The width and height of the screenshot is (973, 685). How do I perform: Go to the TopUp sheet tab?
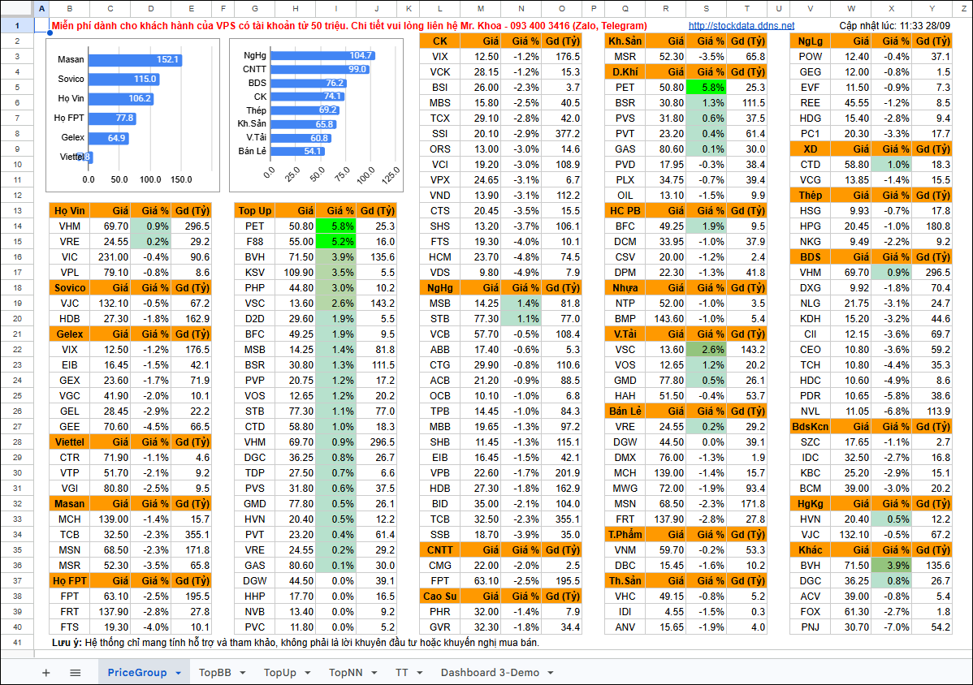tap(280, 673)
